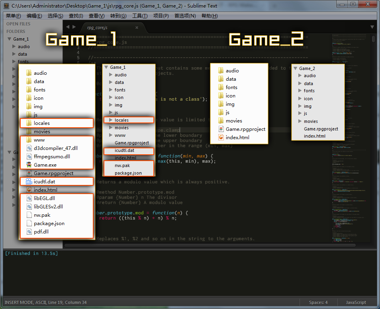Open the 首选项(N) menu
This screenshot has height=309, width=380.
click(185, 16)
